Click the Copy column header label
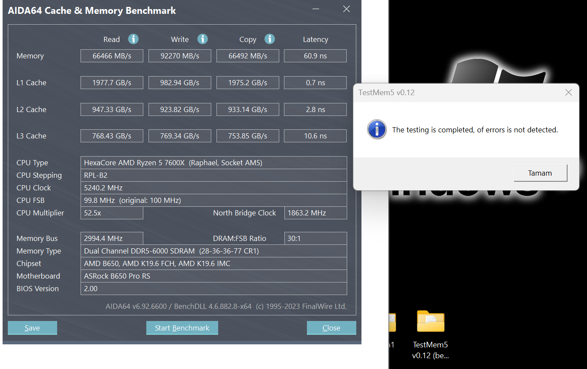 point(248,39)
